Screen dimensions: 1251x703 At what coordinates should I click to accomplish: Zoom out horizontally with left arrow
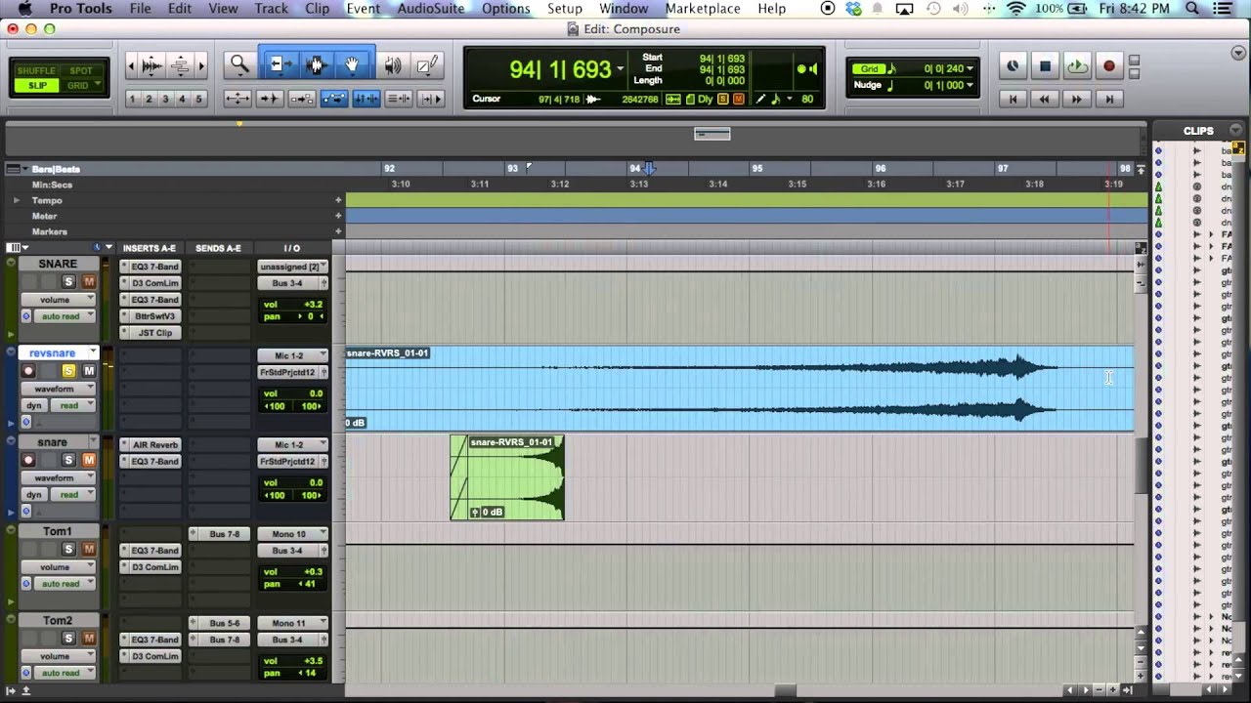(x=132, y=65)
